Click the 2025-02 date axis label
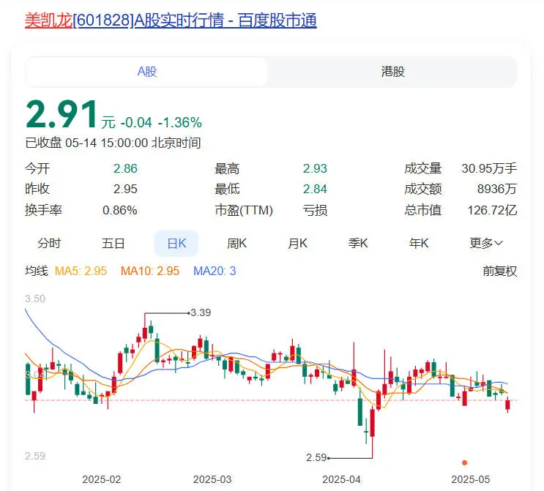The height and width of the screenshot is (491, 544). pyautogui.click(x=101, y=479)
